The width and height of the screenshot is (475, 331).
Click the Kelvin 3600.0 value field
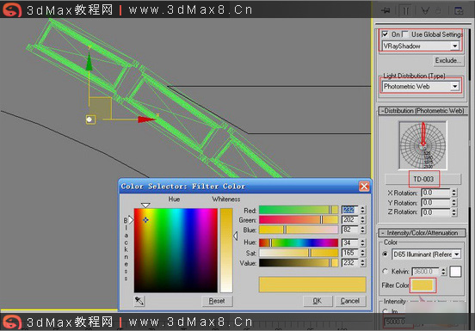point(426,272)
